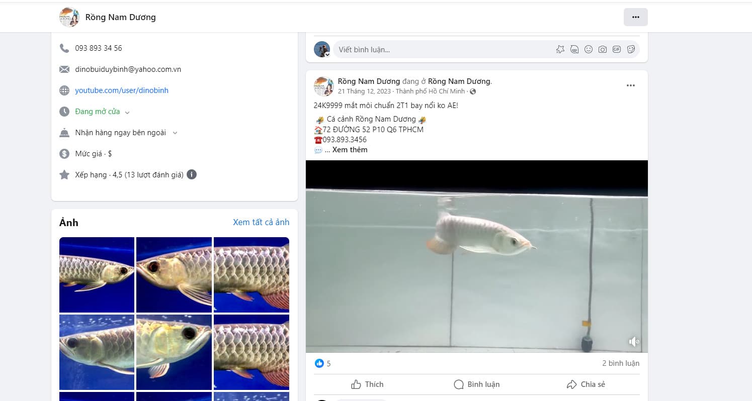Attach a photo using the camera icon
This screenshot has height=401, width=752.
pos(603,49)
